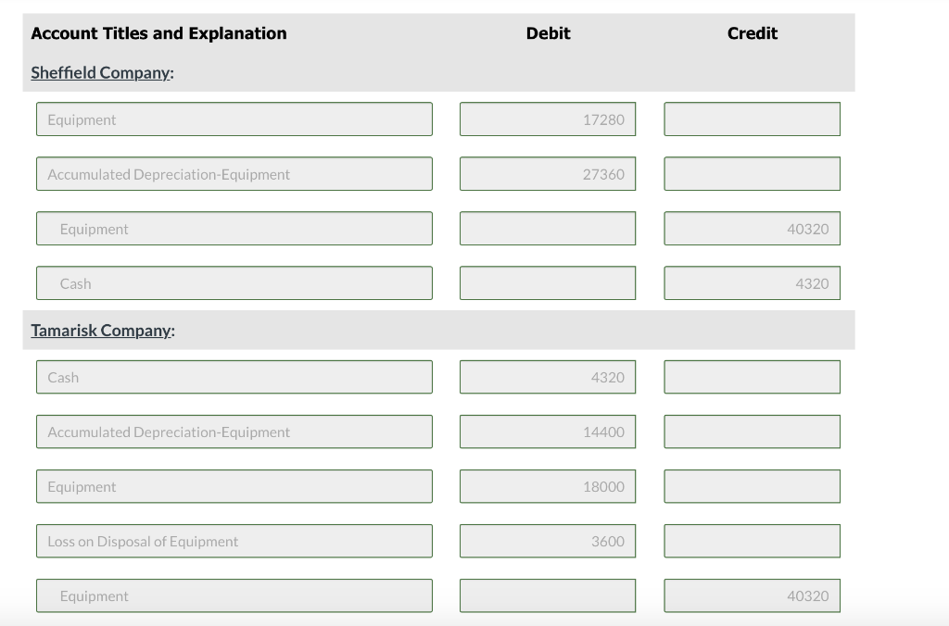Select the Loss on Disposal of Equipment field
Viewport: 949px width, 626px height.
coord(234,541)
